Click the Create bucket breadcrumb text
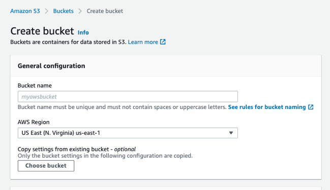 click(105, 11)
